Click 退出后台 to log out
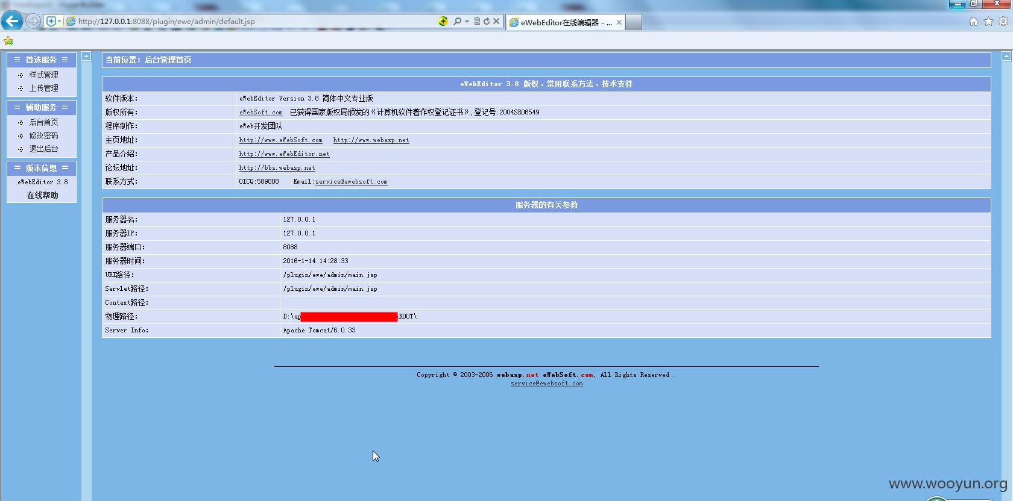 pyautogui.click(x=44, y=149)
